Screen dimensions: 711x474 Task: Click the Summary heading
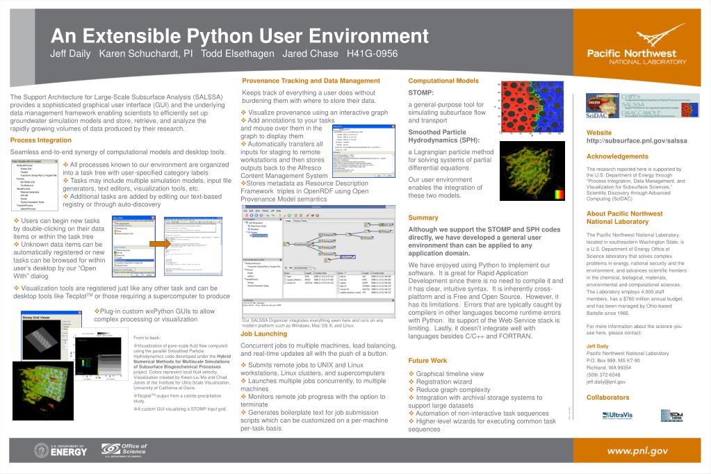click(x=423, y=218)
